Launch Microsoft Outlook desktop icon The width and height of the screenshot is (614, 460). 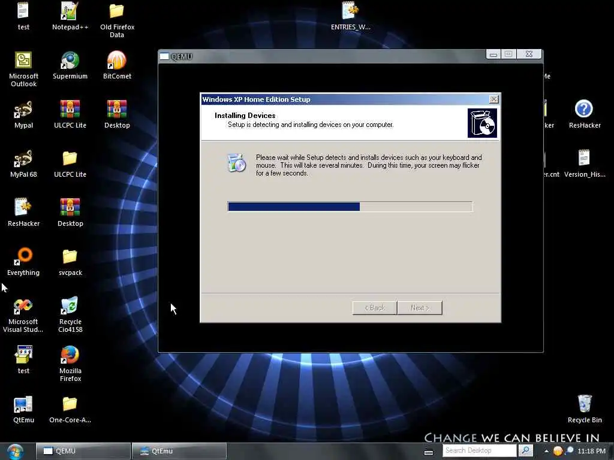(23, 60)
